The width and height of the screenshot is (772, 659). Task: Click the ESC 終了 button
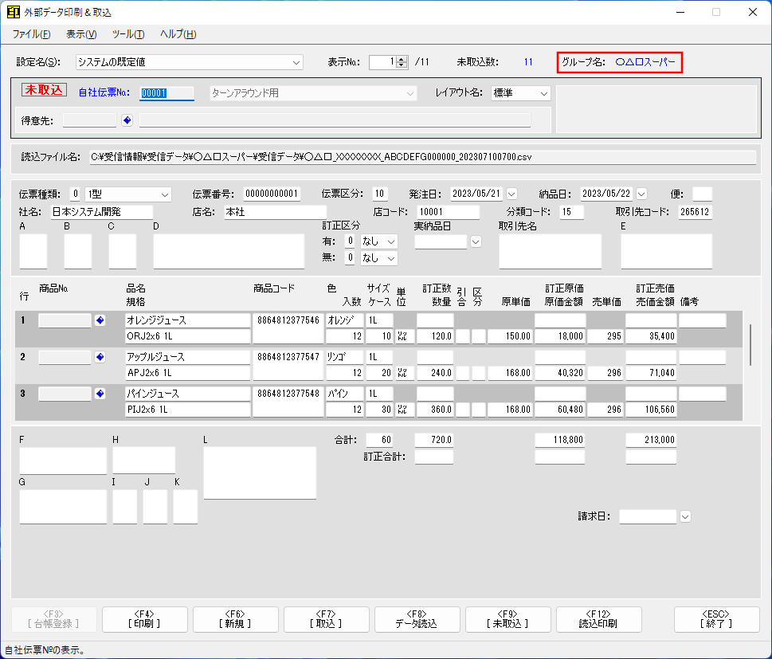coord(716,619)
